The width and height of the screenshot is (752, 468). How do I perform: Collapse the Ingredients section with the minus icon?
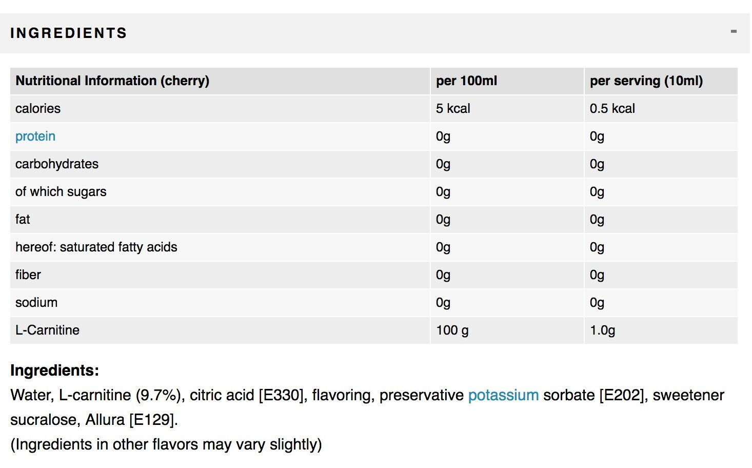734,32
